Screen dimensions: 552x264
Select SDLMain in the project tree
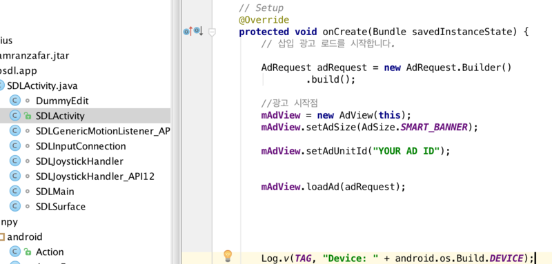[x=55, y=192]
